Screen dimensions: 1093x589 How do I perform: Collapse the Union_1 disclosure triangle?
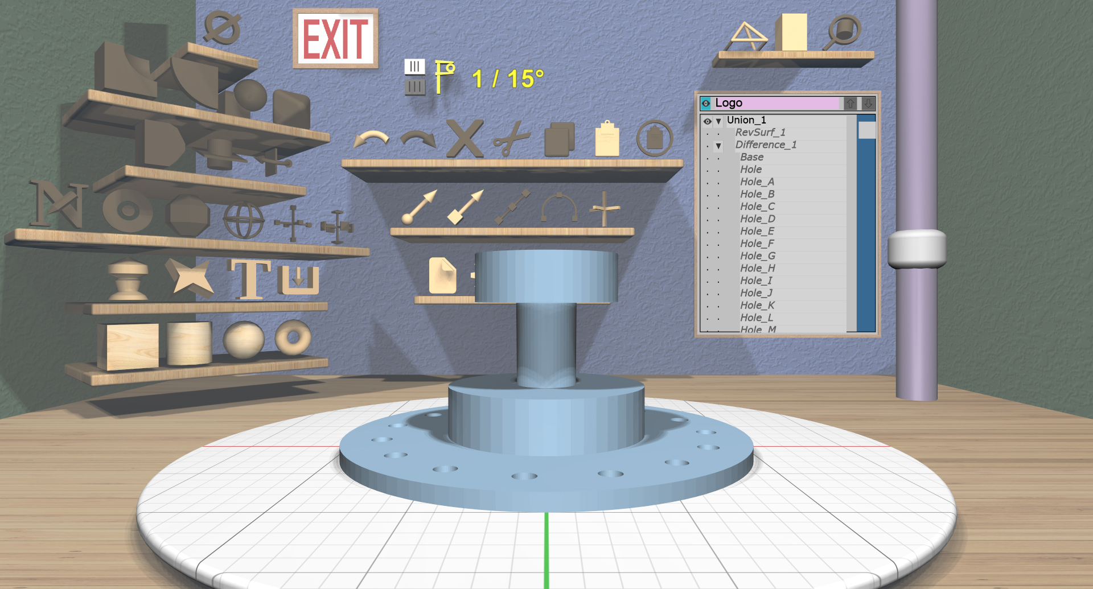718,120
